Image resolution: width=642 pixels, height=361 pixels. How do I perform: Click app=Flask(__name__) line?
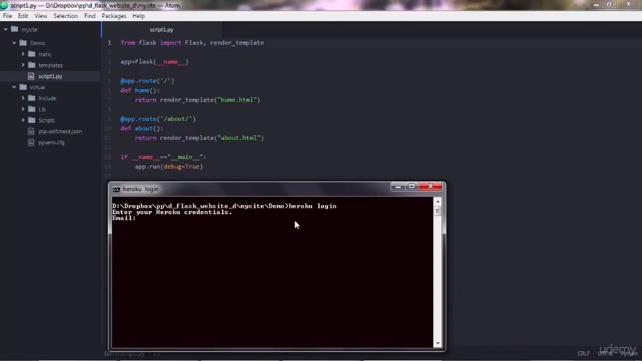pyautogui.click(x=154, y=62)
